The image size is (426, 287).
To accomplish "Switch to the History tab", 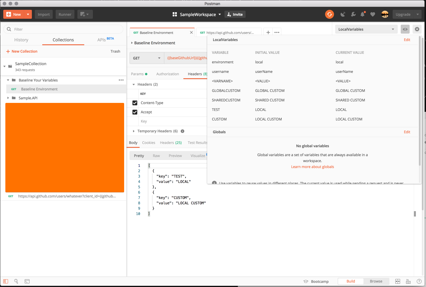I will coord(21,40).
